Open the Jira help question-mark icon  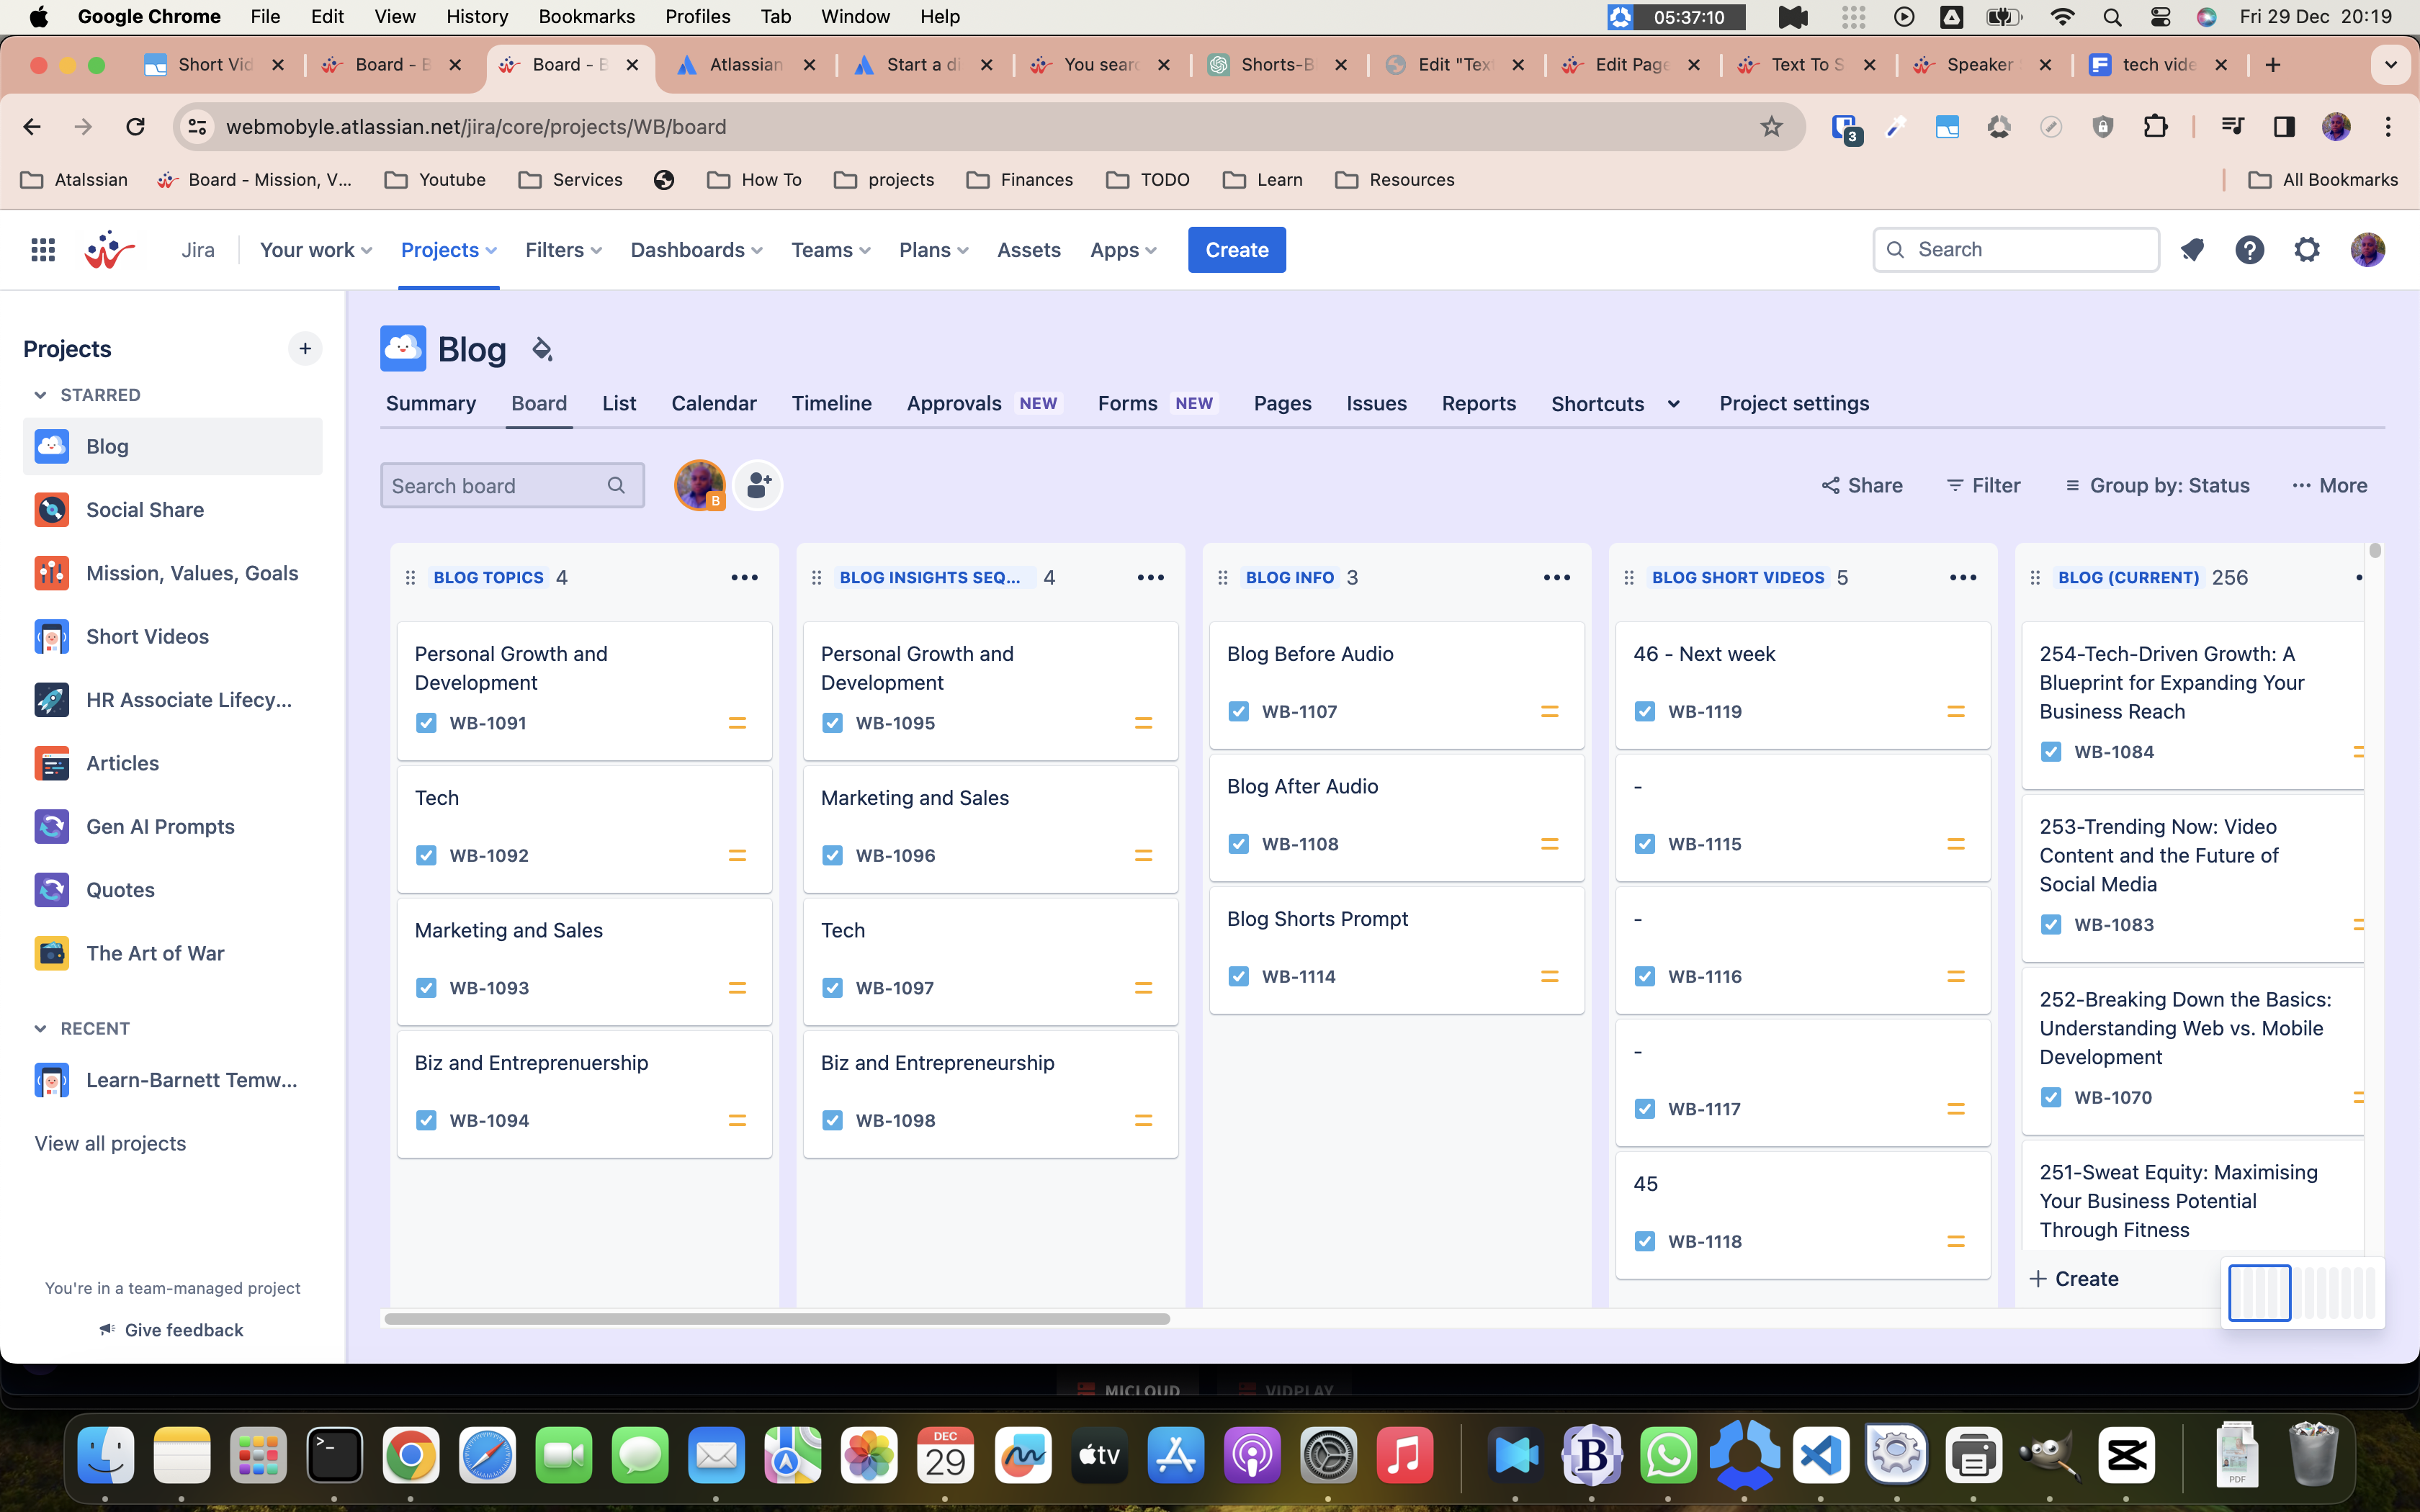point(2250,250)
